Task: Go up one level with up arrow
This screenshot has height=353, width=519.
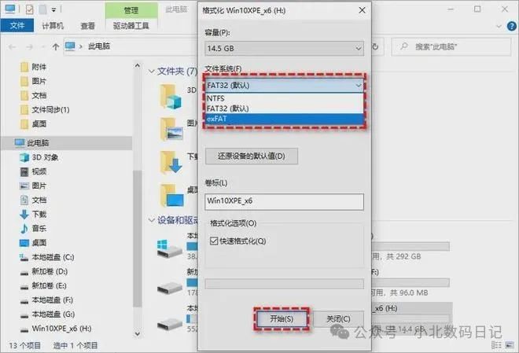Action: [56, 47]
